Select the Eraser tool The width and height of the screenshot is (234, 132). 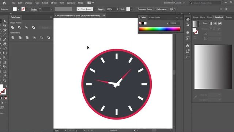5,44
